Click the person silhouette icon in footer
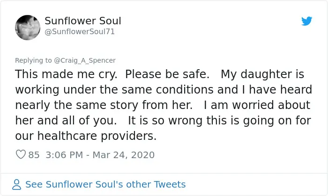 point(17,184)
